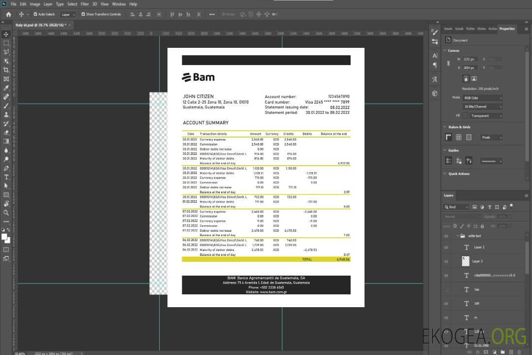The height and width of the screenshot is (355, 532).
Task: Click the canvas width input field
Action: [x=470, y=59]
